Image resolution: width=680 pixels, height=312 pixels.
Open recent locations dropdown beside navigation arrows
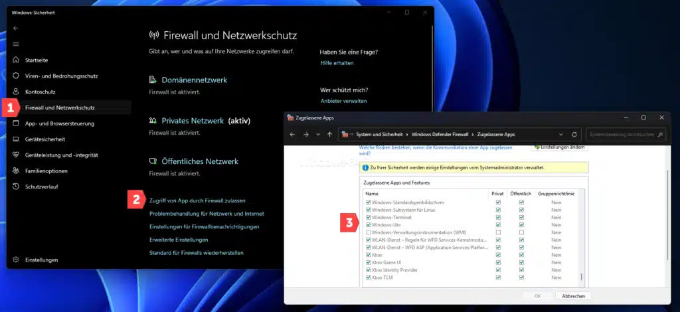click(x=318, y=134)
